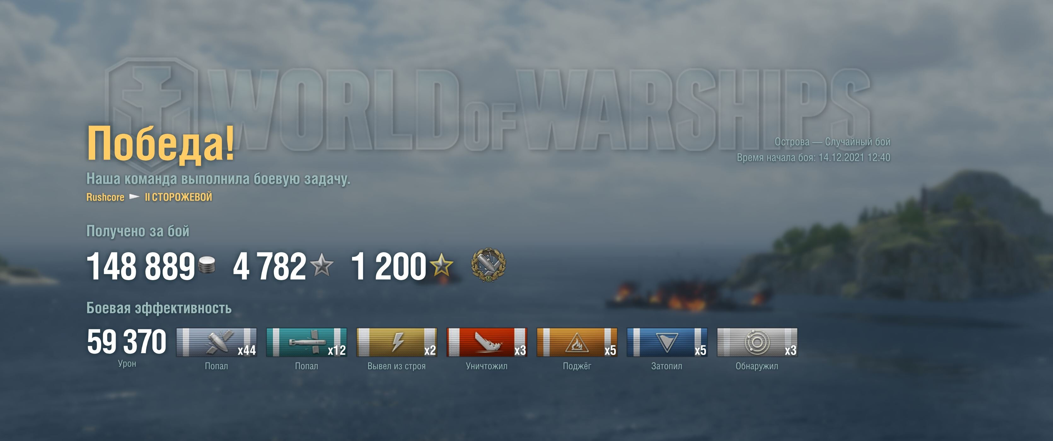Click the 148 889 credits earned value

point(141,266)
